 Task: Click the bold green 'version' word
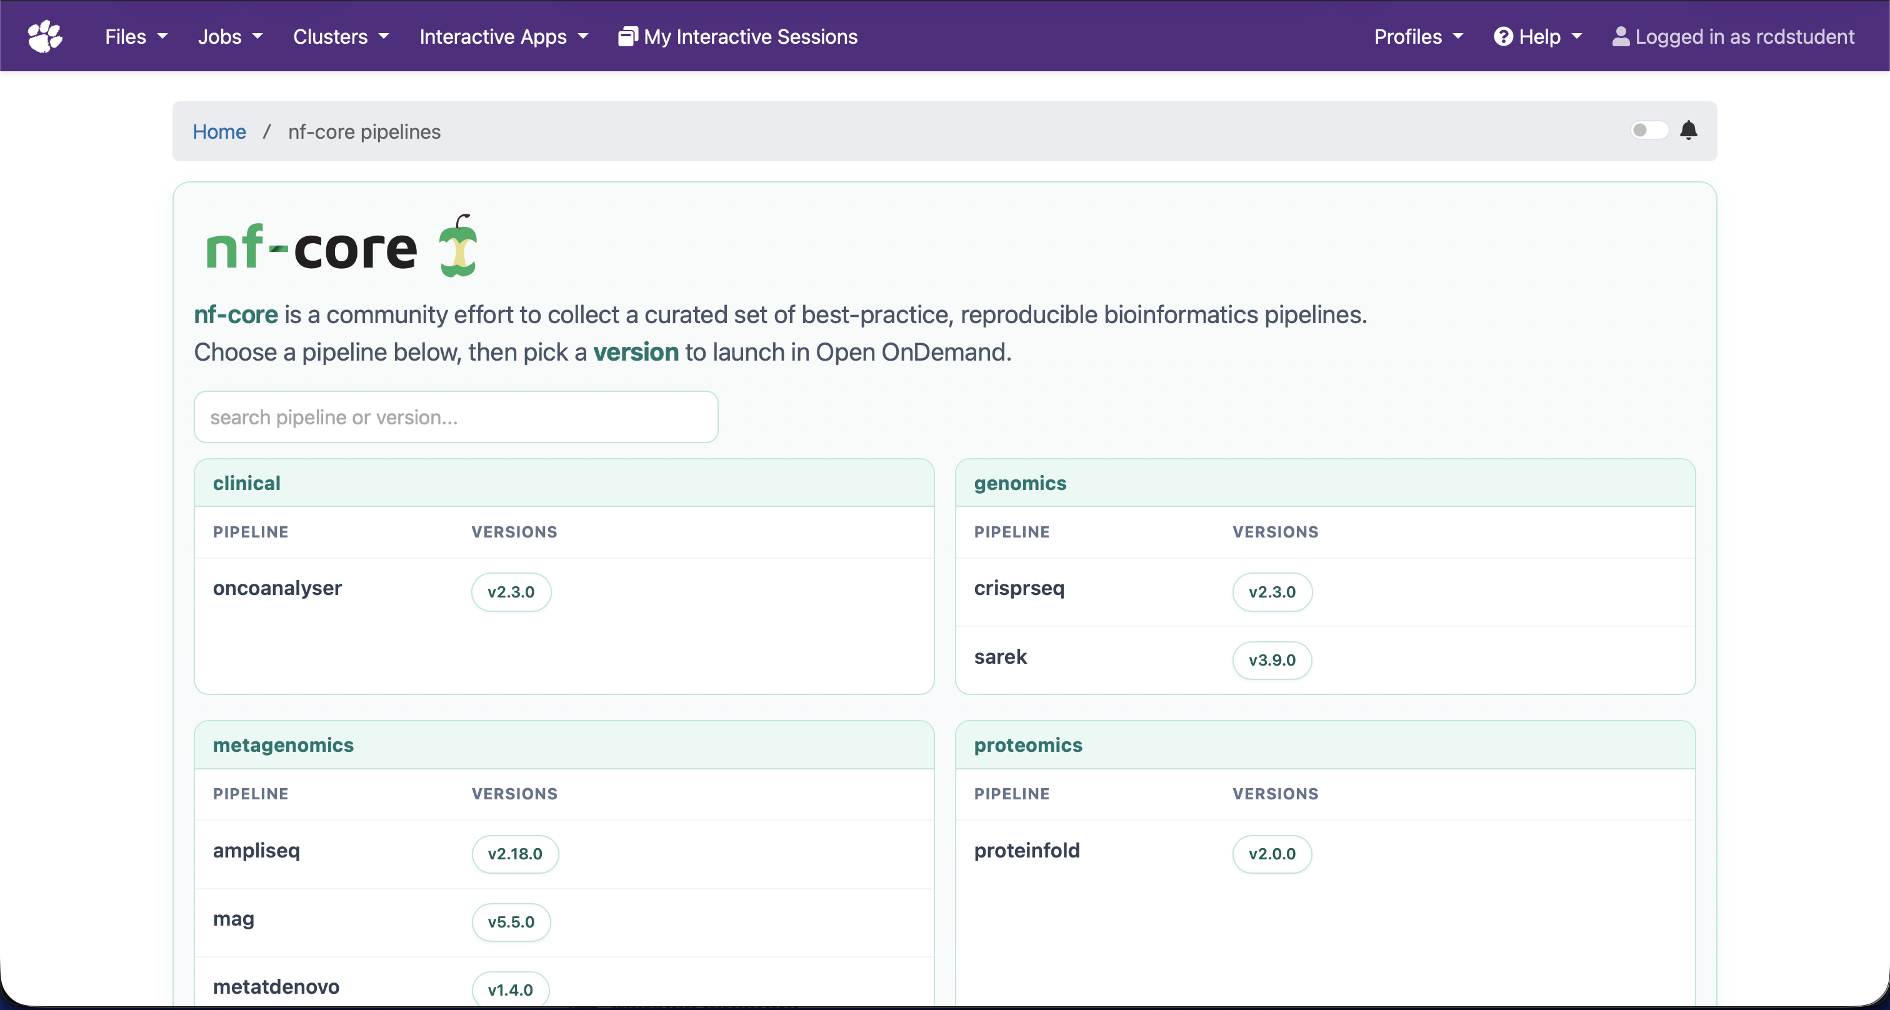point(636,351)
